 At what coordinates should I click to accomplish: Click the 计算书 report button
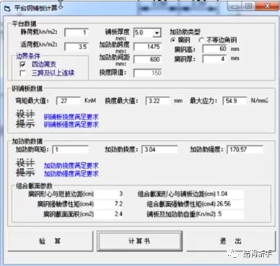(139, 241)
